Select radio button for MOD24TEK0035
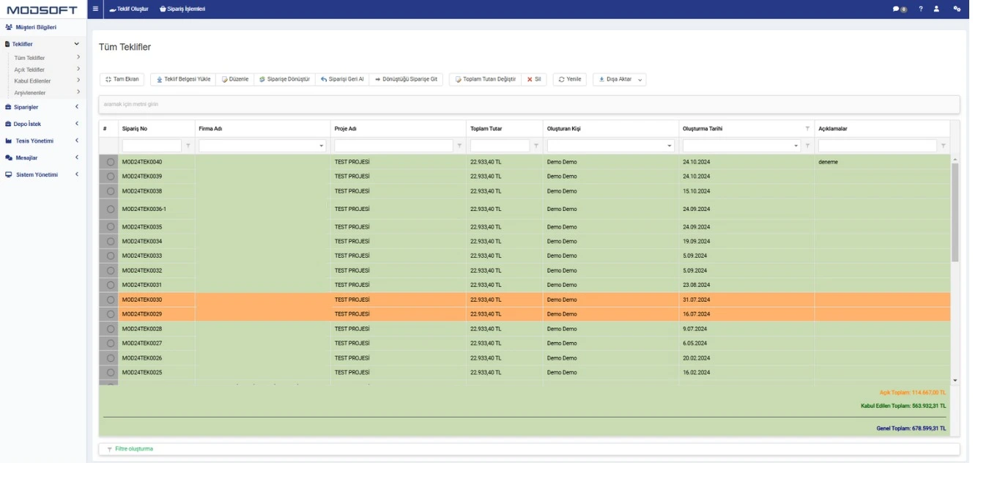This screenshot has width=1000, height=482. [x=111, y=227]
